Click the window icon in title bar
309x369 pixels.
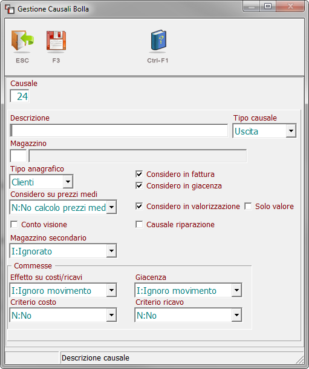[10, 9]
